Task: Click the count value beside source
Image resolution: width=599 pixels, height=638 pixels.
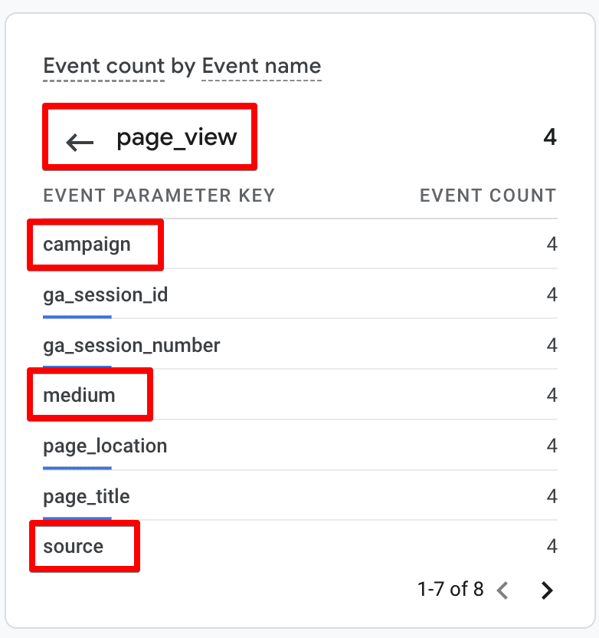Action: pos(552,546)
